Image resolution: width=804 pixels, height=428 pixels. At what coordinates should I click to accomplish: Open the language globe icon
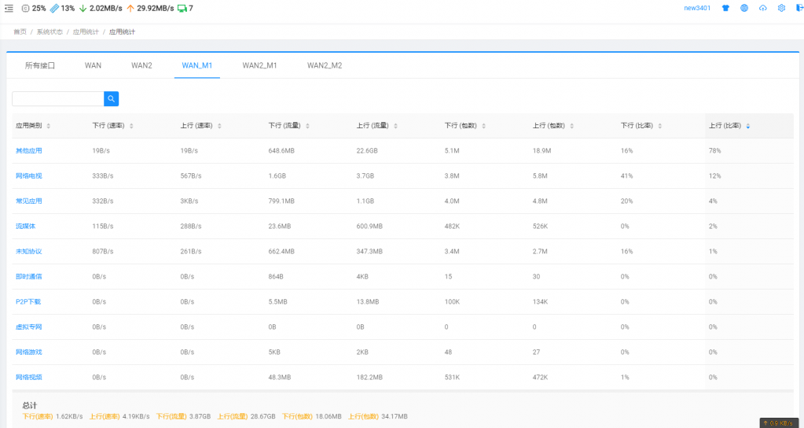(744, 8)
